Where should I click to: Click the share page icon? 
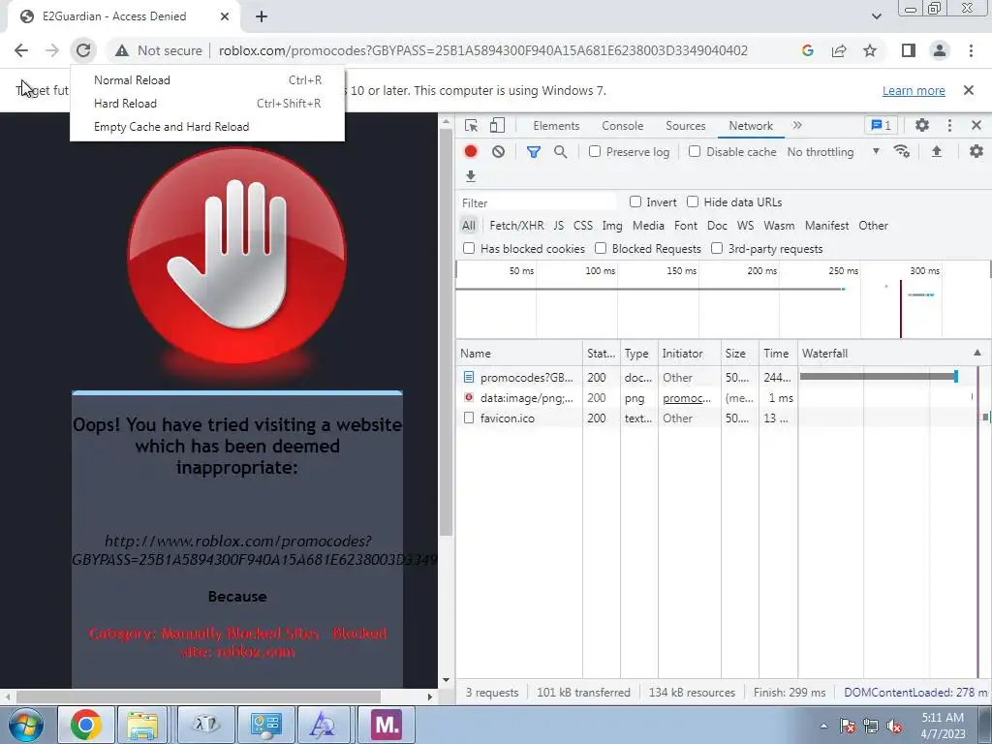click(839, 50)
